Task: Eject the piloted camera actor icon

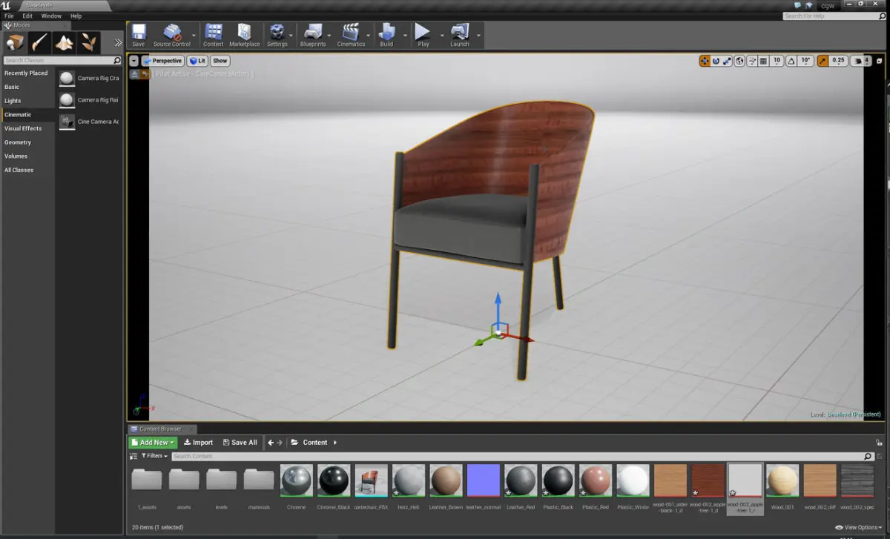Action: pos(134,74)
